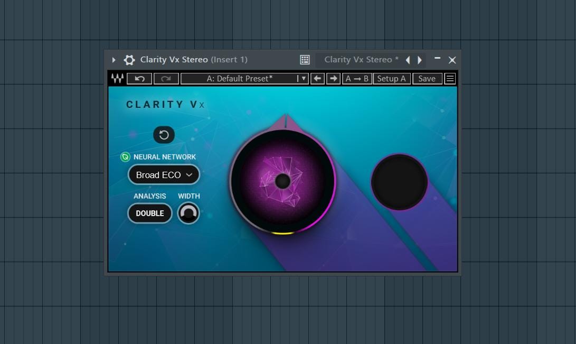This screenshot has width=576, height=344.
Task: Load the previous Waves preset
Action: [317, 79]
